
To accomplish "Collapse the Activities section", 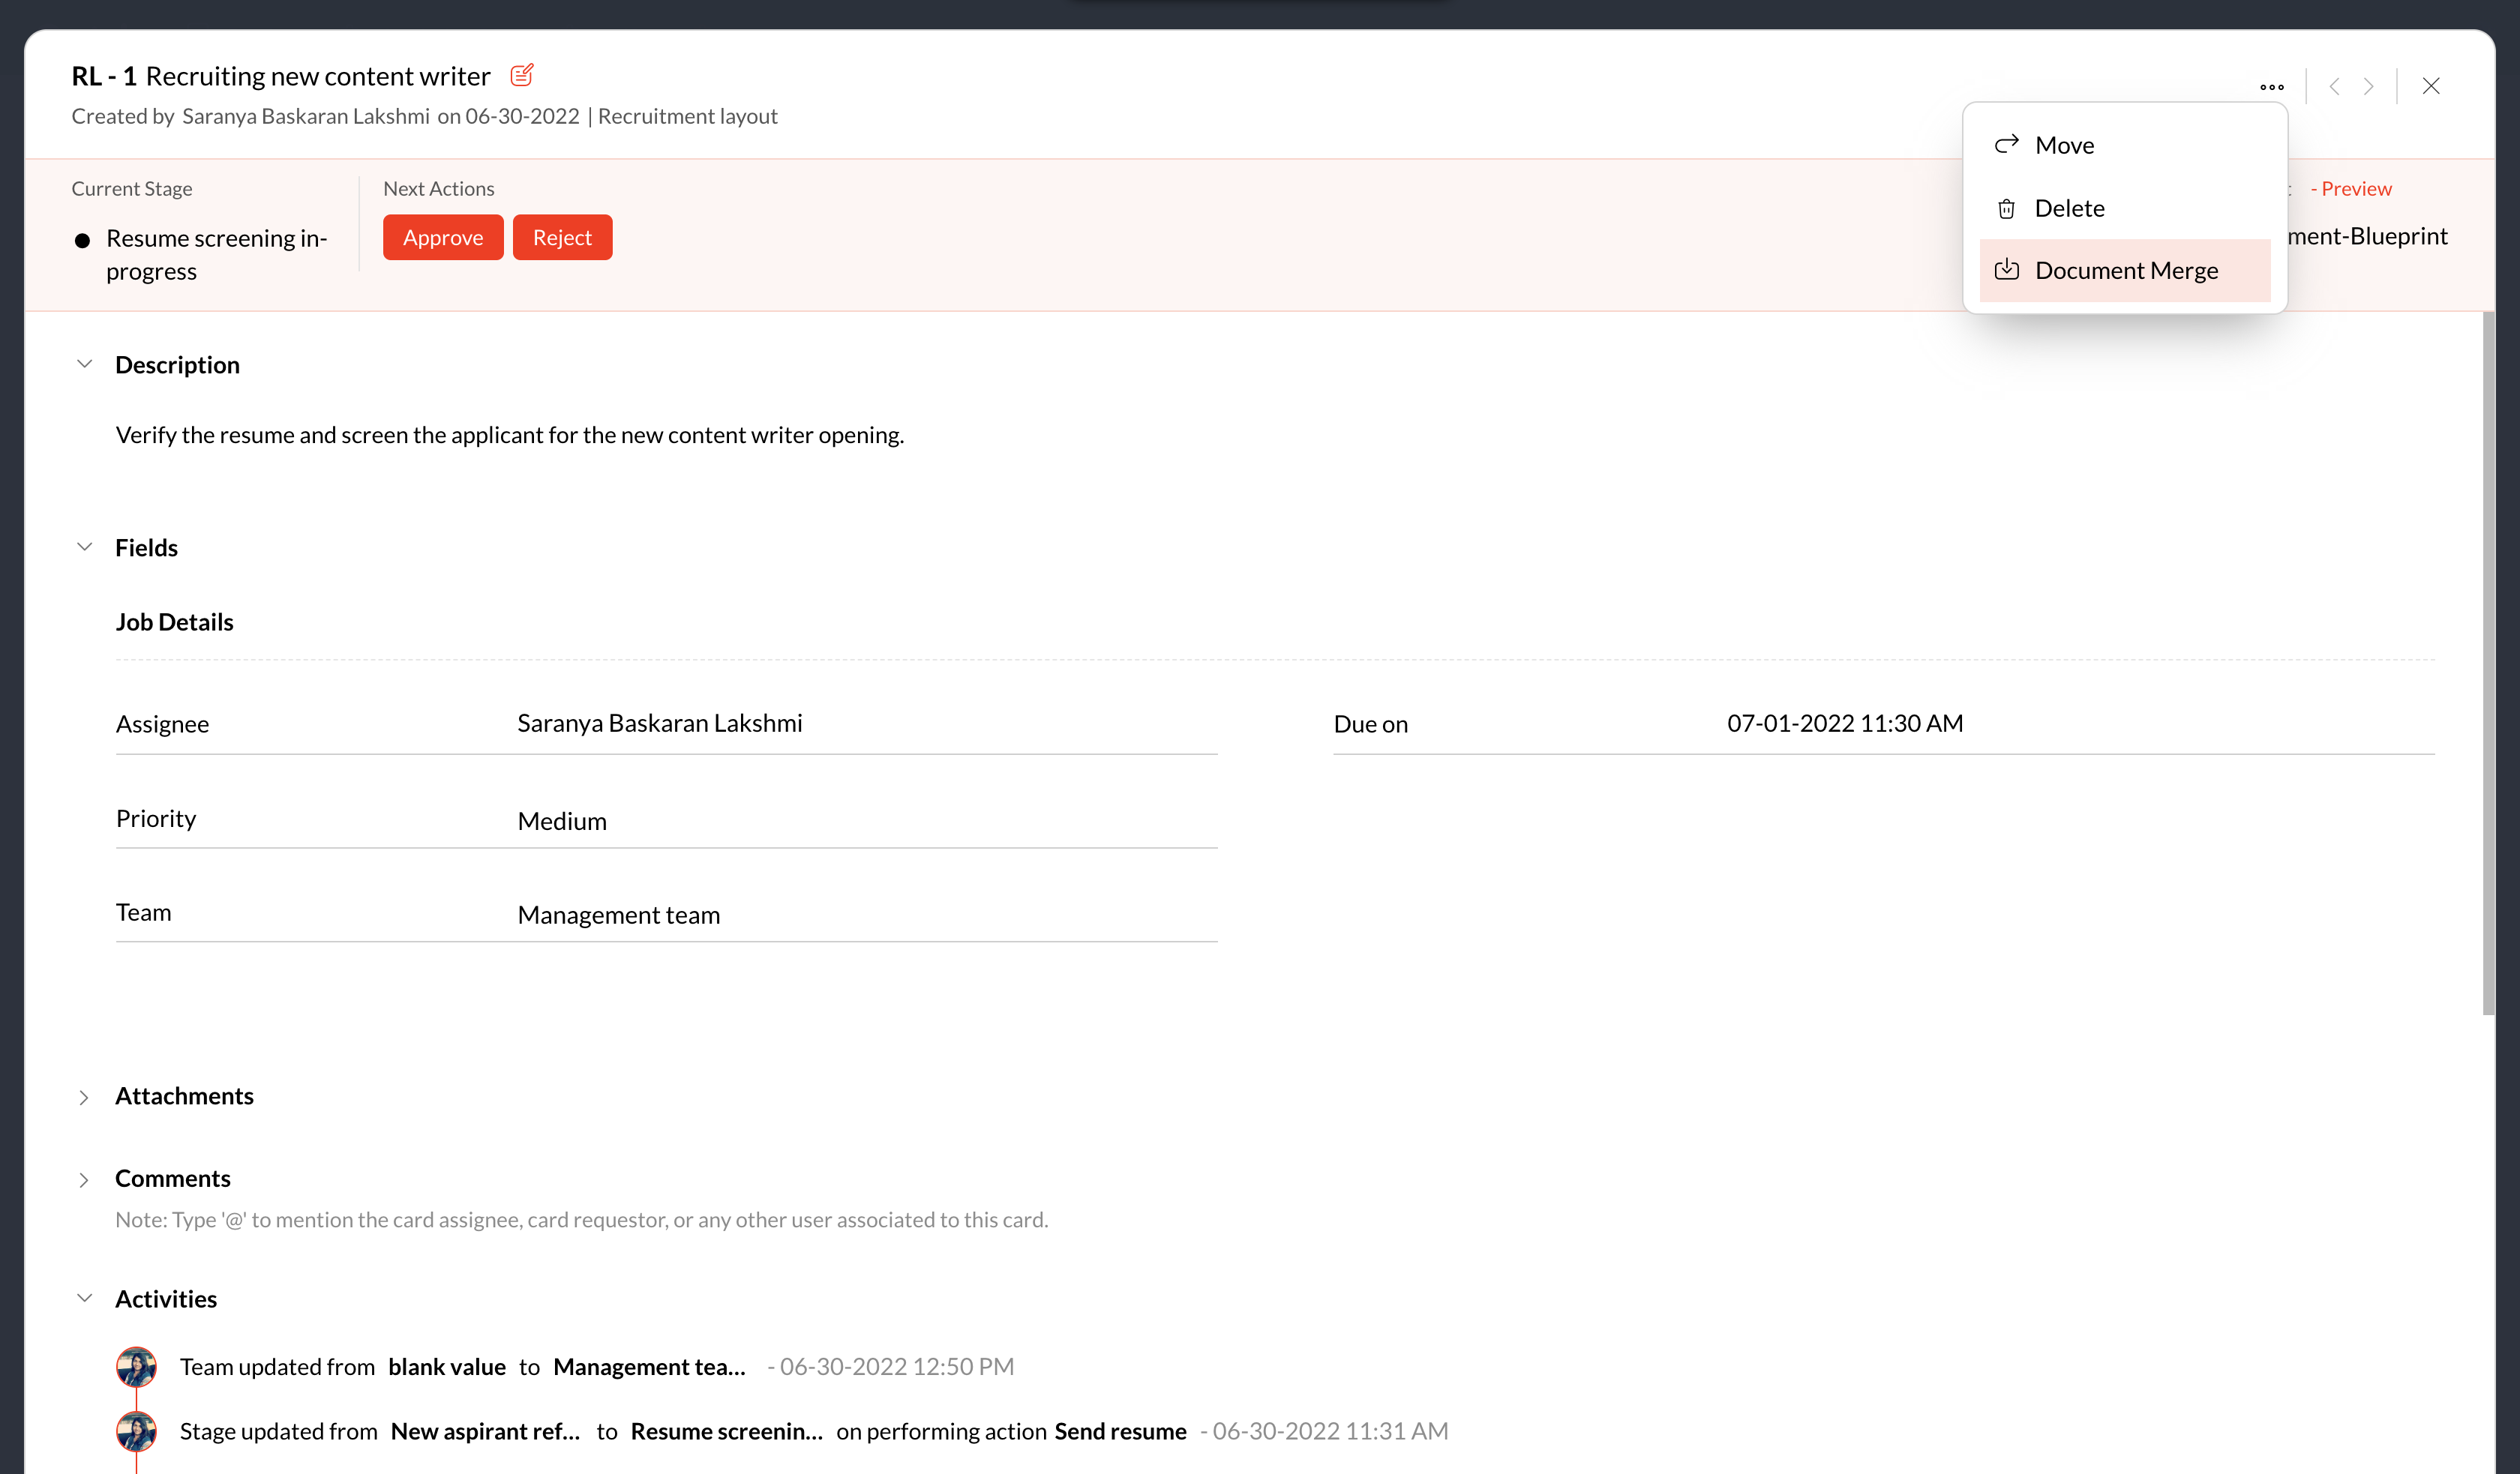I will click(x=85, y=1298).
